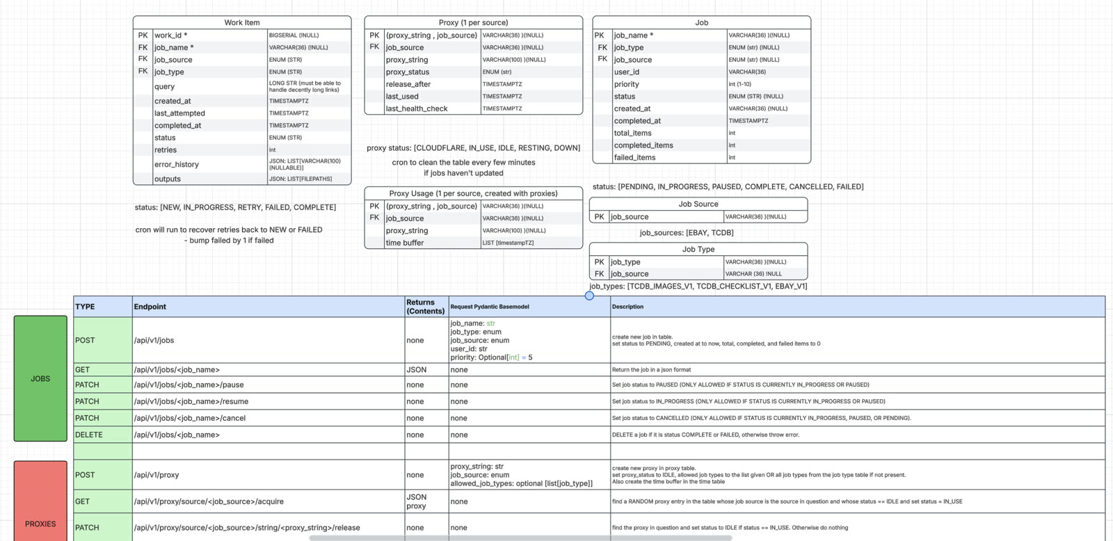Click the TYPE column header
1113x541 pixels.
click(x=103, y=307)
